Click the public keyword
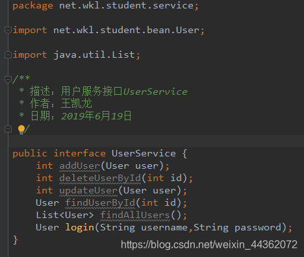The width and height of the screenshot is (304, 257). [x=30, y=153]
